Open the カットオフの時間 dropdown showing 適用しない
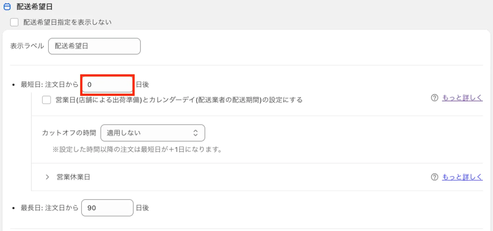This screenshot has height=231, width=493. tap(152, 133)
